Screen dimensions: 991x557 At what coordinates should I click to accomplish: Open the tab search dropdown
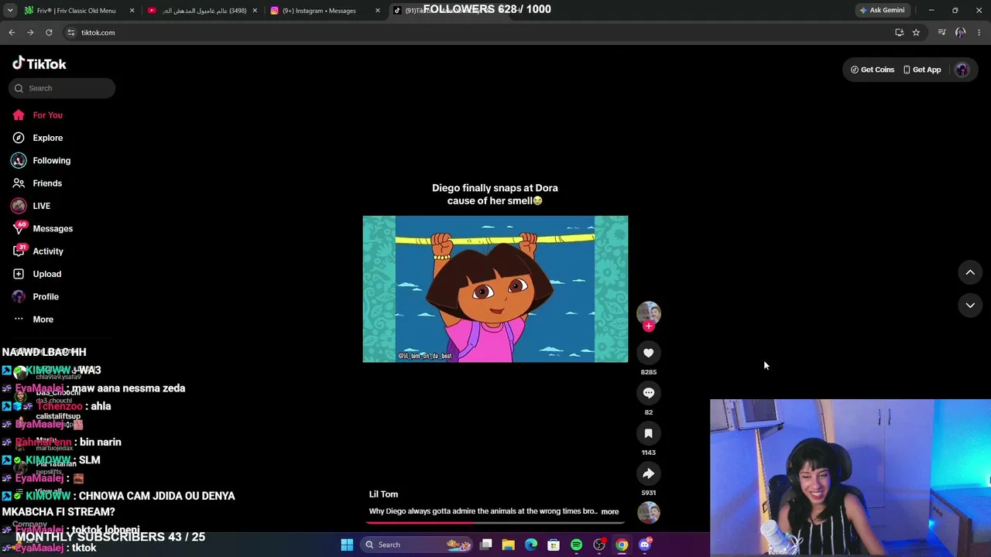pyautogui.click(x=9, y=11)
